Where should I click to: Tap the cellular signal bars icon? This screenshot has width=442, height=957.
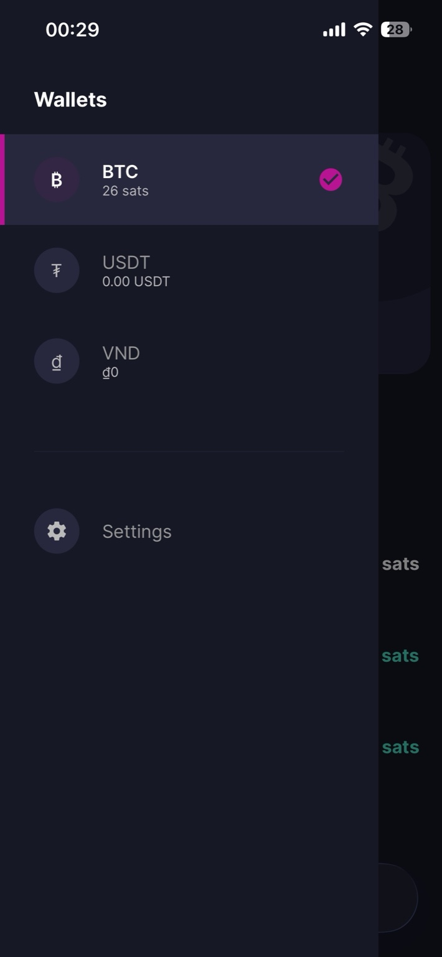coord(334,30)
